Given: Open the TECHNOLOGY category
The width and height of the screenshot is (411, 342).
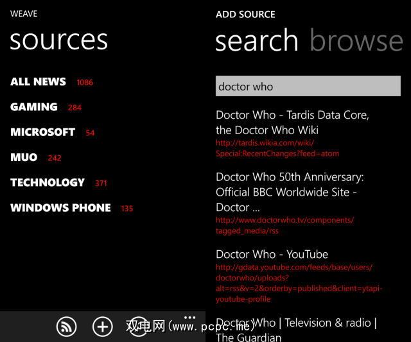Looking at the screenshot, I should point(48,183).
